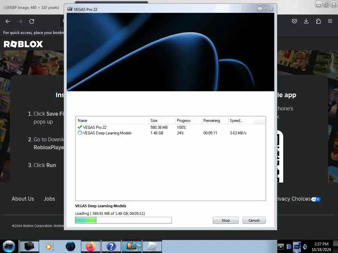Go back in the browser window
Image resolution: width=338 pixels, height=253 pixels.
[x=8, y=21]
